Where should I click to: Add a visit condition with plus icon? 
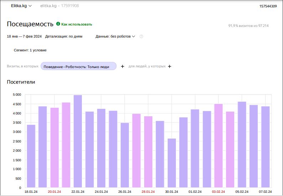tap(122, 67)
